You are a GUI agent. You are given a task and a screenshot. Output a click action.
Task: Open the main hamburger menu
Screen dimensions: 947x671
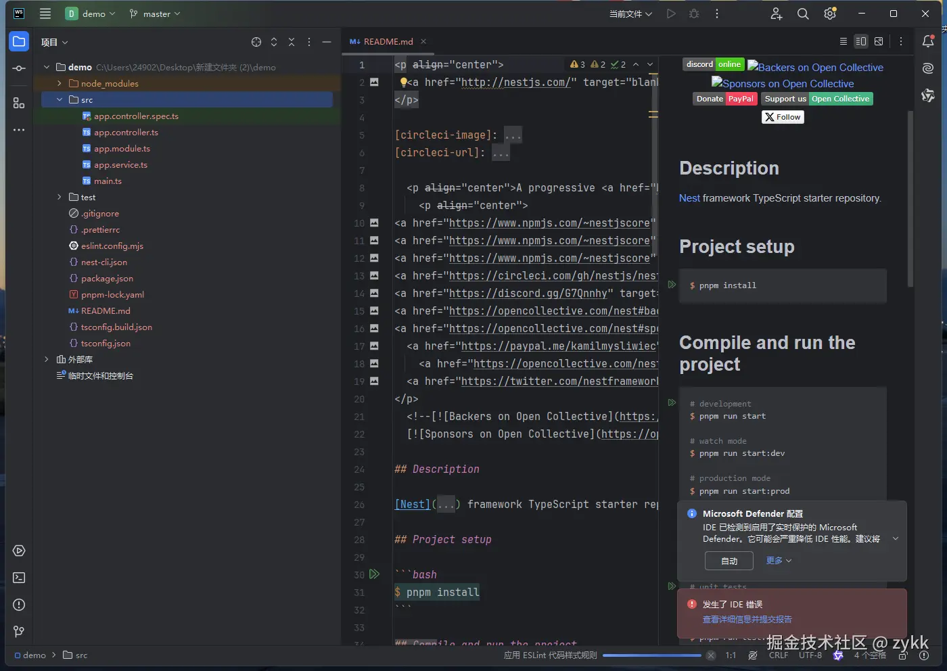45,14
